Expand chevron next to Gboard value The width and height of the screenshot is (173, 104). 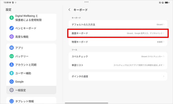coord(164,25)
